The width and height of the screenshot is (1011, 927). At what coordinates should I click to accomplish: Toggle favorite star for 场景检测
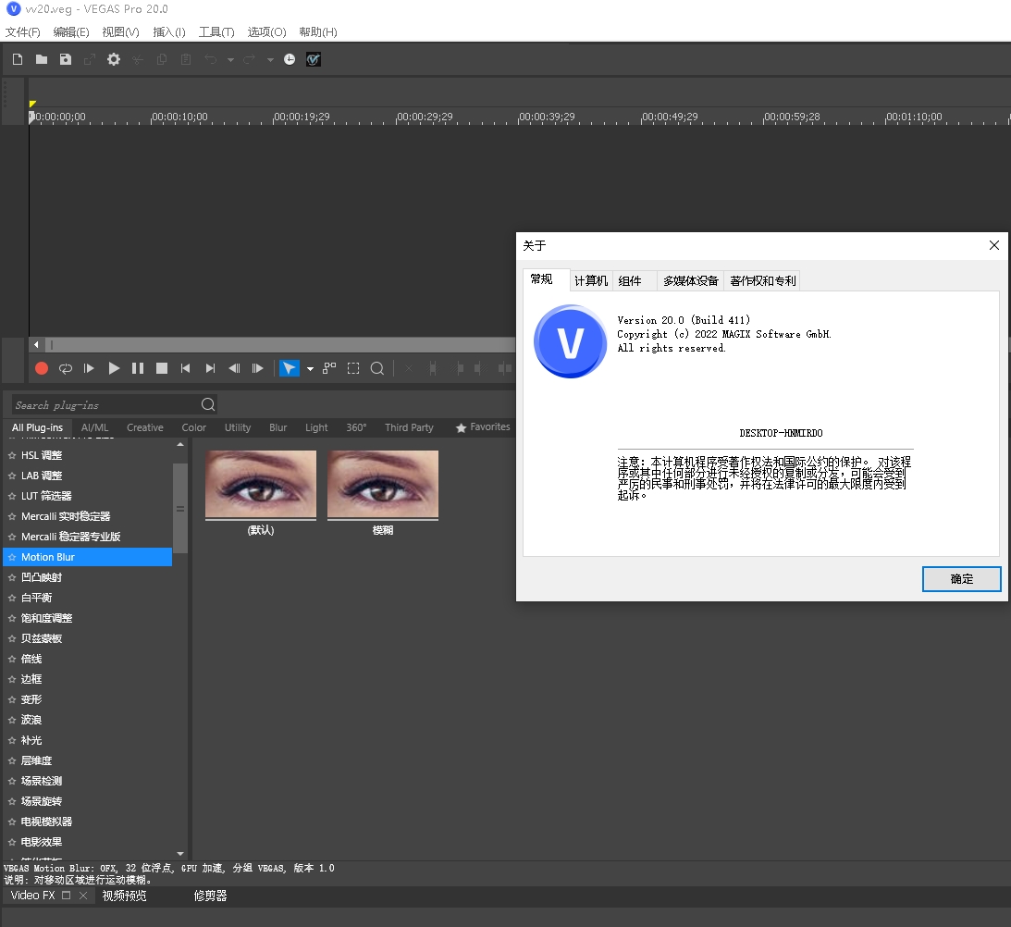12,781
